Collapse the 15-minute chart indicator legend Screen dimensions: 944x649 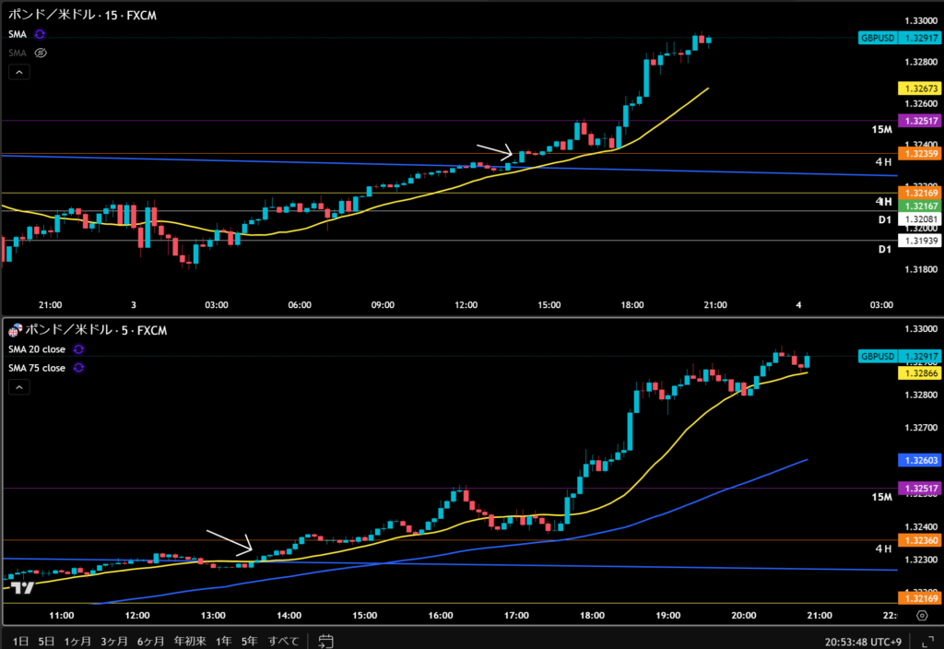pos(19,71)
